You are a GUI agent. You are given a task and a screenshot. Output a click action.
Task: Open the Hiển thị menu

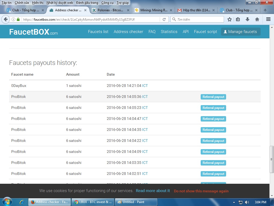coord(37,3)
